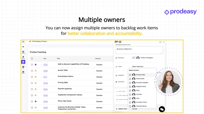Open the Overview grid icon in the sidebar
The height and width of the screenshot is (114, 204).
click(23, 52)
